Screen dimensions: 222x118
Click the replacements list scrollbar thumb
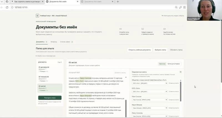[181, 91]
